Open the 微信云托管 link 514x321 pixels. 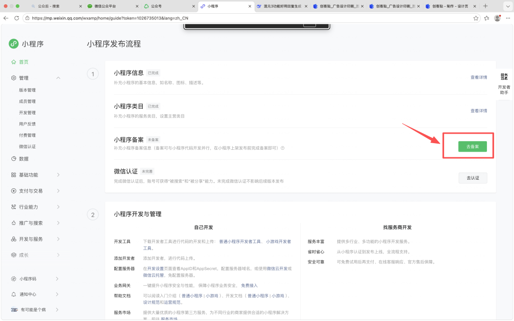pyautogui.click(x=153, y=275)
